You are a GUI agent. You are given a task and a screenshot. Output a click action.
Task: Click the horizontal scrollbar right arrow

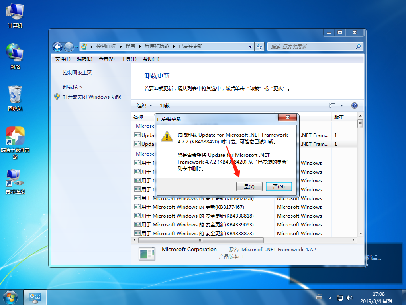(354, 240)
